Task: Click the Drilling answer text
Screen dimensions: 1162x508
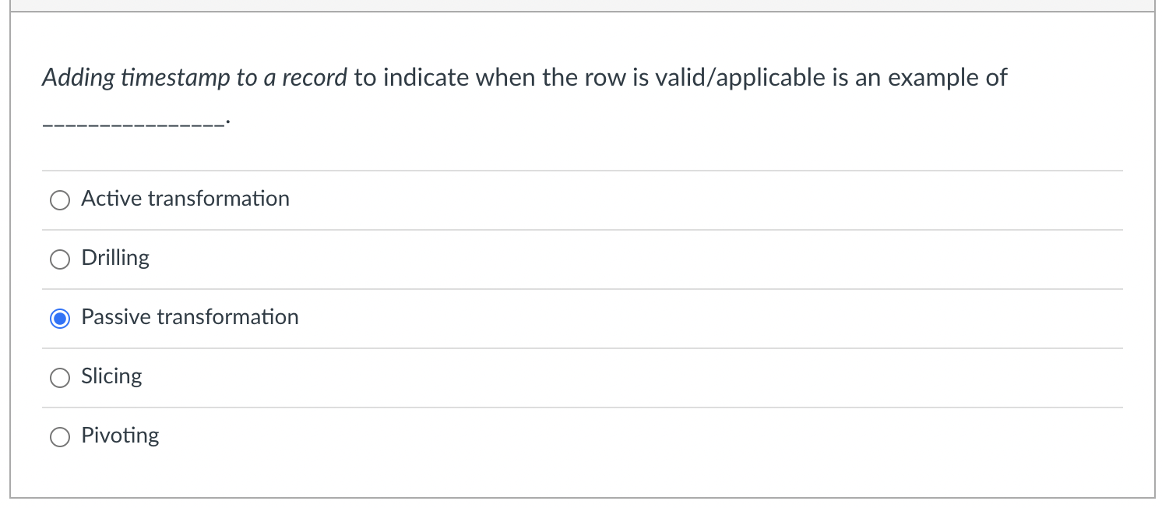Action: pos(115,258)
